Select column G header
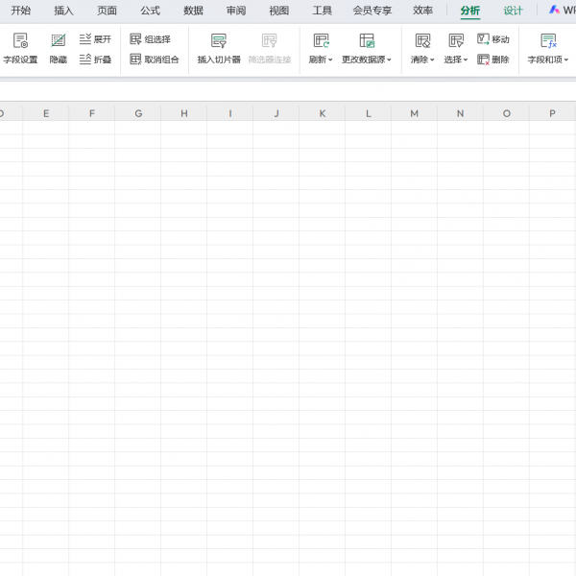576x576 pixels. (x=138, y=113)
